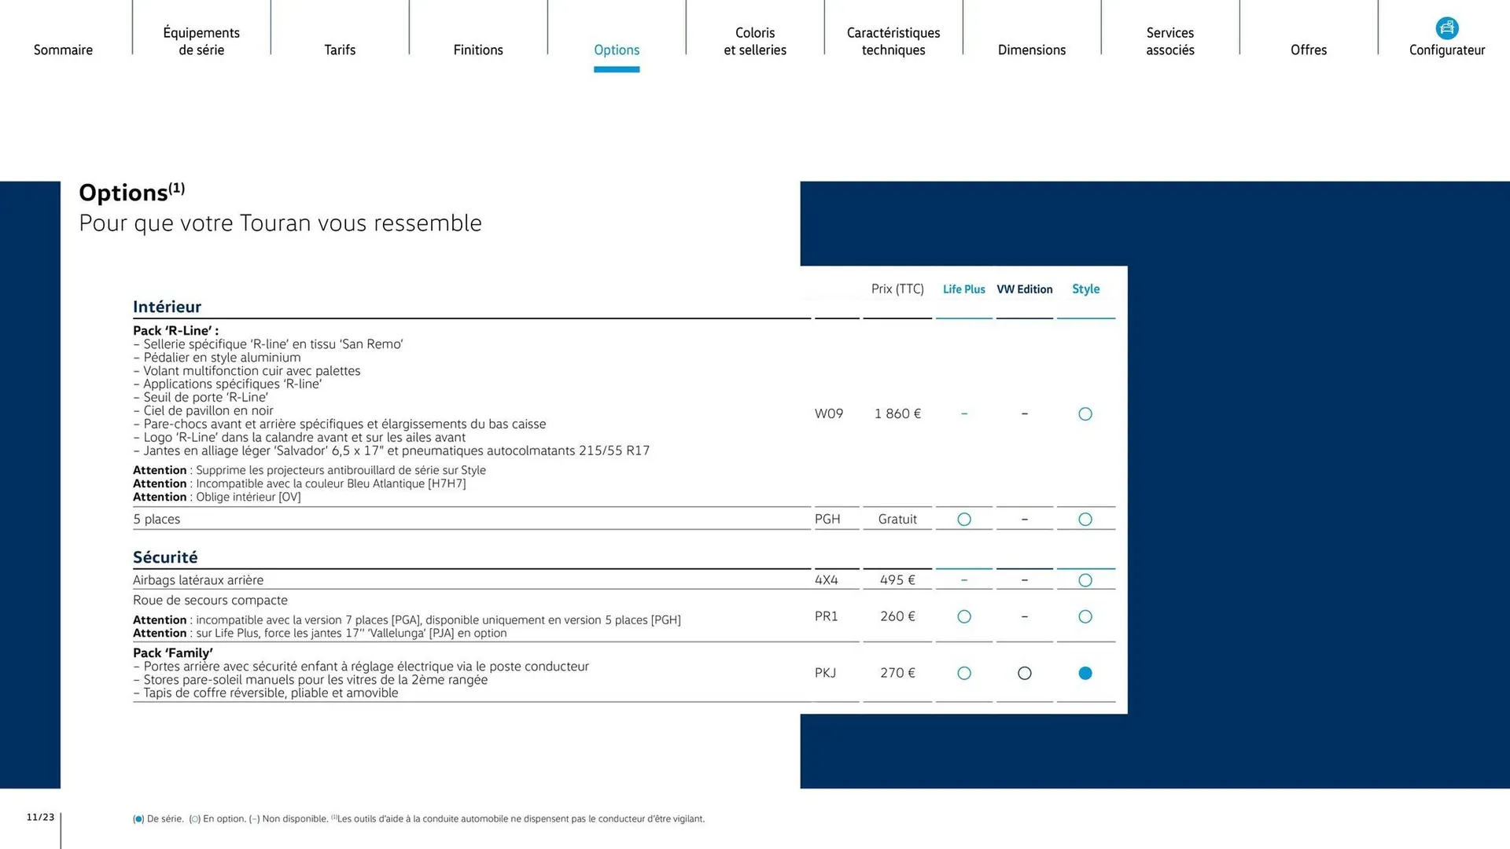
Task: Click filled Pack Family circle under Style
Action: point(1085,673)
